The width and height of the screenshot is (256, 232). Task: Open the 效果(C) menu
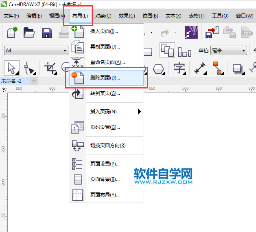(127, 16)
